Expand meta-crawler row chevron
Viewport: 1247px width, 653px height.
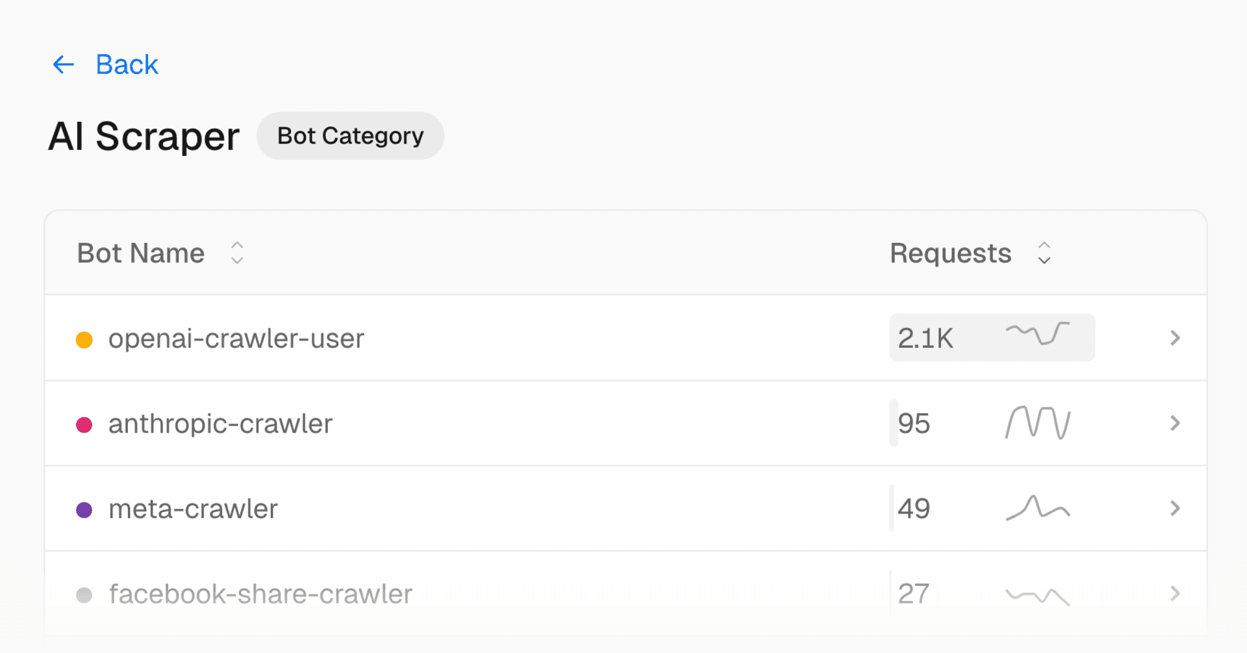click(x=1175, y=508)
